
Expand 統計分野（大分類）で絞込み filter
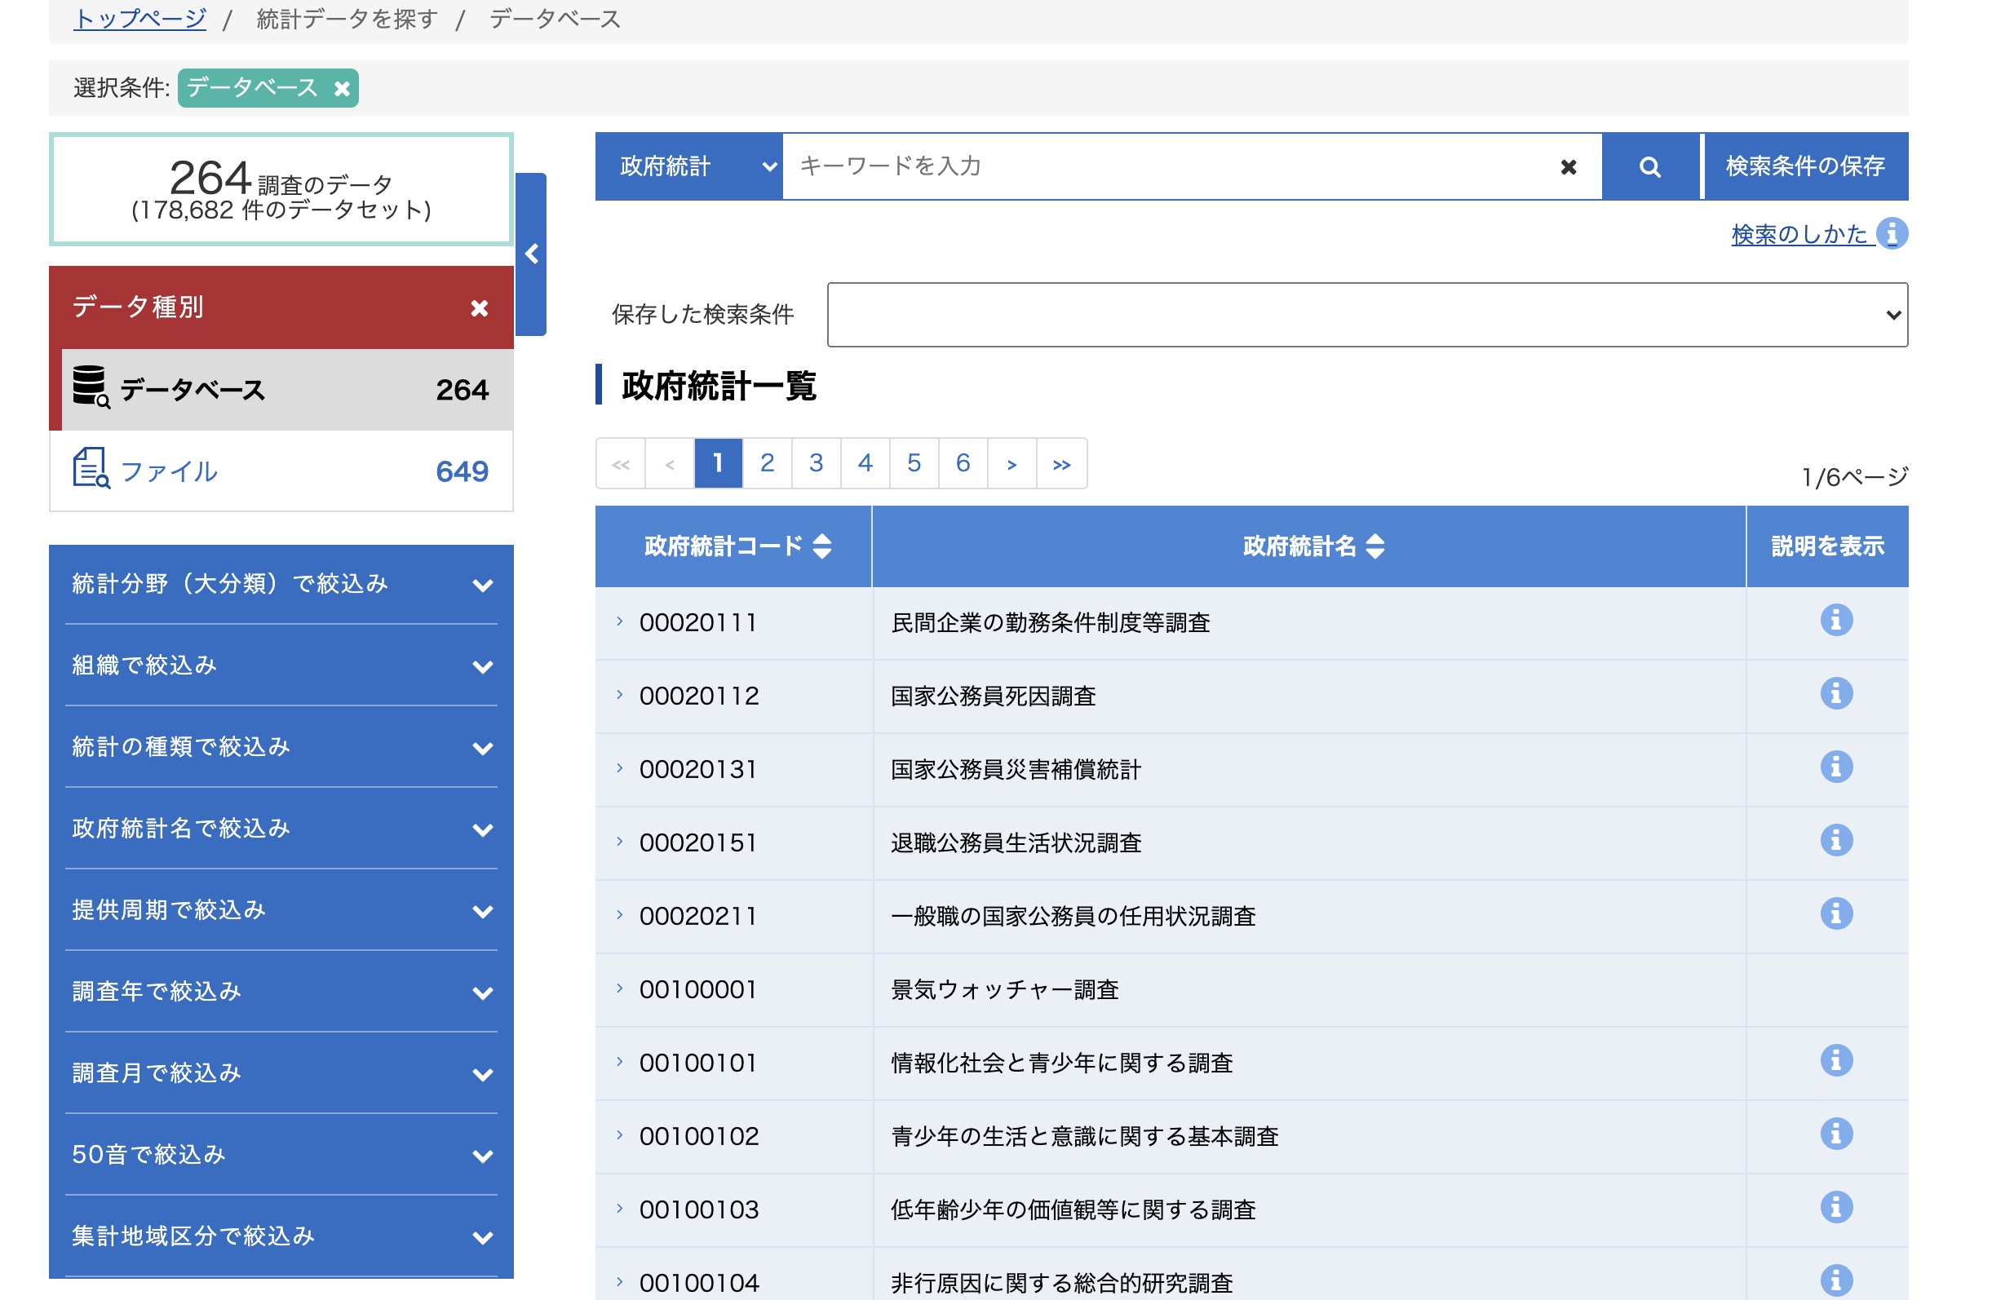point(281,584)
